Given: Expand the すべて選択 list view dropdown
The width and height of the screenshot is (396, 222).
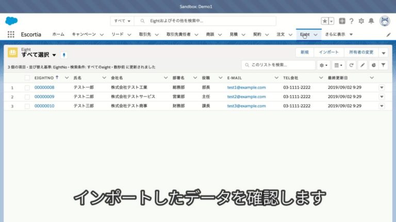Looking at the screenshot, I should point(54,55).
